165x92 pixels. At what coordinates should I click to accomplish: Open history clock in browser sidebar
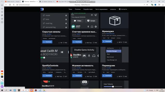point(2,12)
